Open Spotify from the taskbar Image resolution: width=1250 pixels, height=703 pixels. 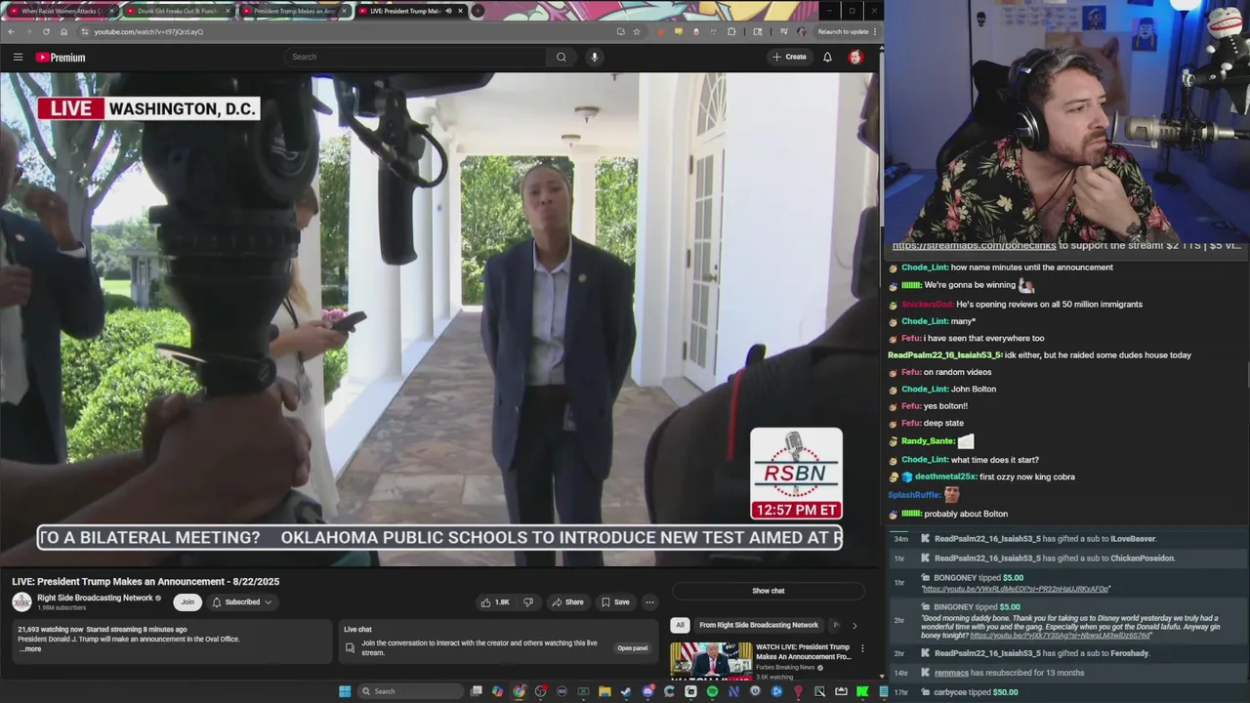(x=712, y=691)
